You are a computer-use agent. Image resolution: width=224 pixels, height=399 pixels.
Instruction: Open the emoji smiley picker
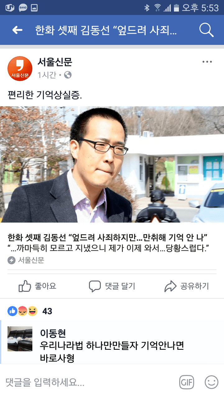coord(212,382)
